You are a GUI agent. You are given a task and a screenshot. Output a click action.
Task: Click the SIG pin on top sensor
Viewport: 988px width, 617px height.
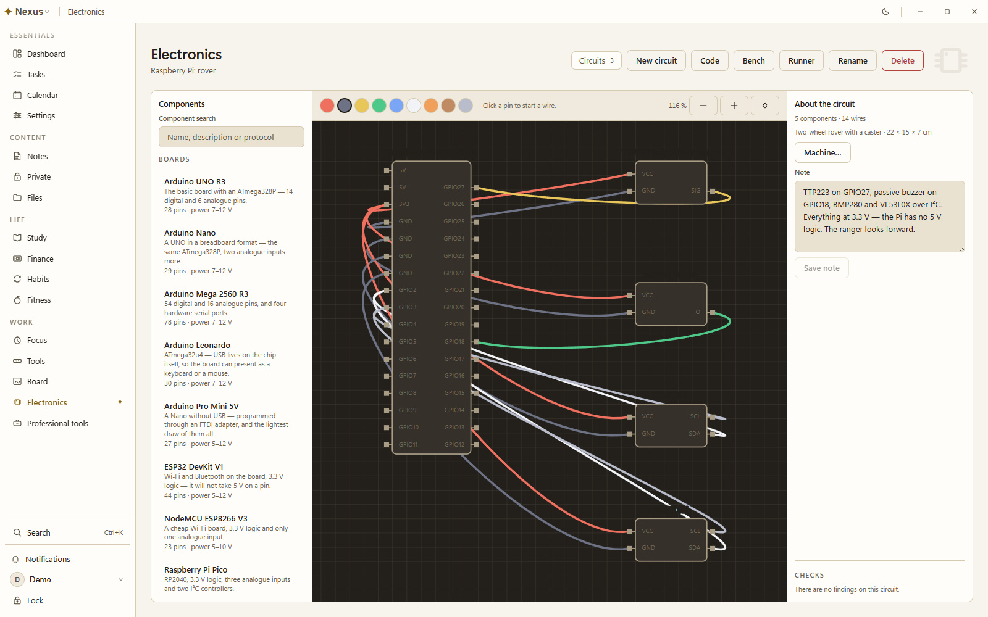click(713, 191)
